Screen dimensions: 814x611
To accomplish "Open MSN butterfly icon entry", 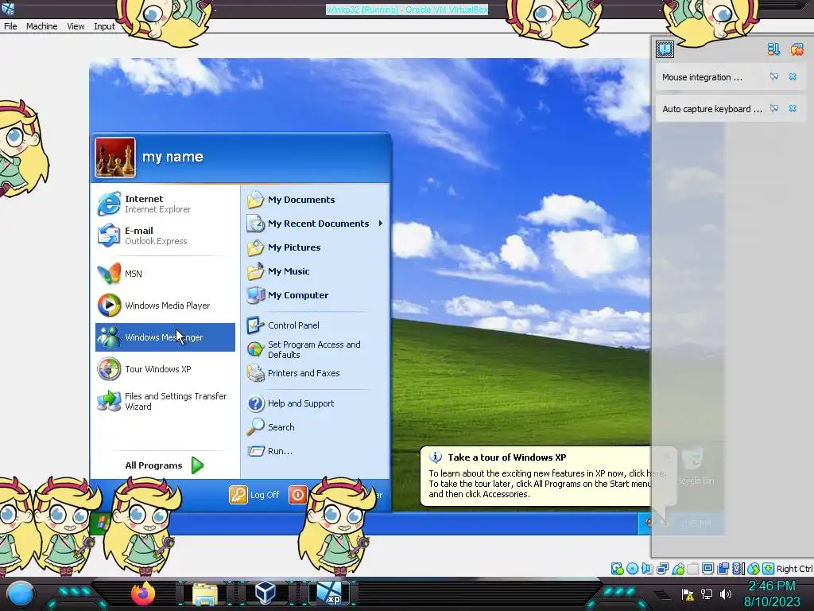I will point(165,274).
